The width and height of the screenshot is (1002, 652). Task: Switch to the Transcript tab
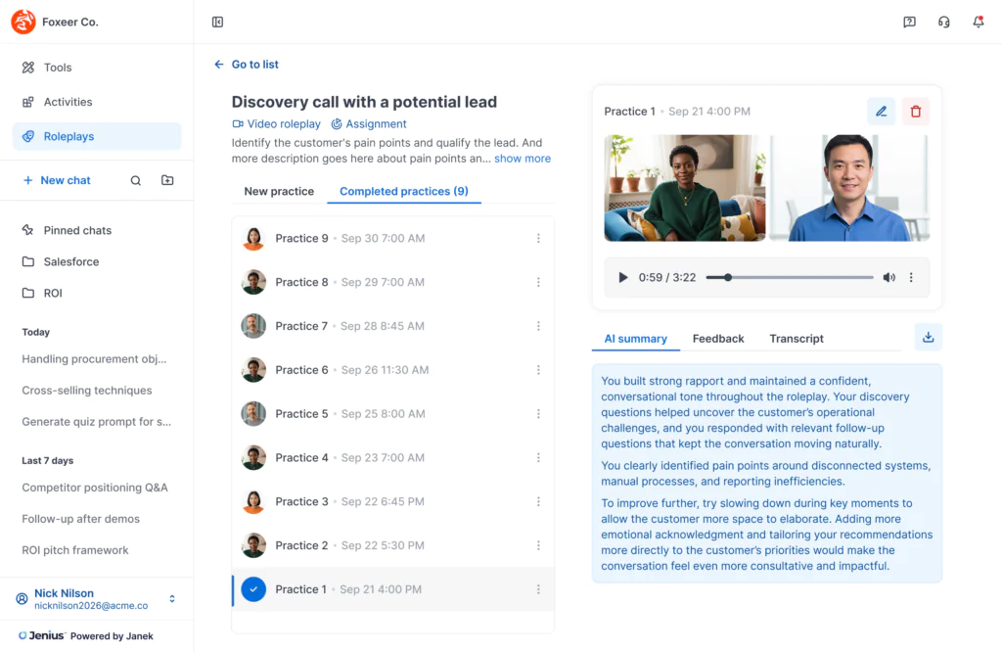pos(797,339)
